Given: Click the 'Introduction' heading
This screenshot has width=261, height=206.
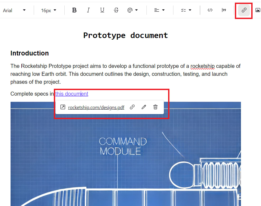Looking at the screenshot, I should [x=30, y=53].
